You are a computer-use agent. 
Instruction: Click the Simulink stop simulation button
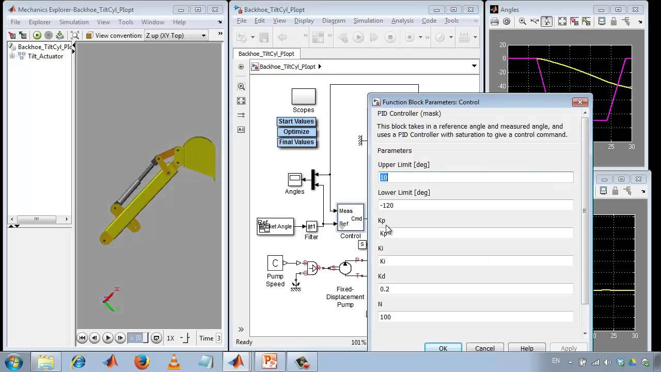(x=390, y=37)
